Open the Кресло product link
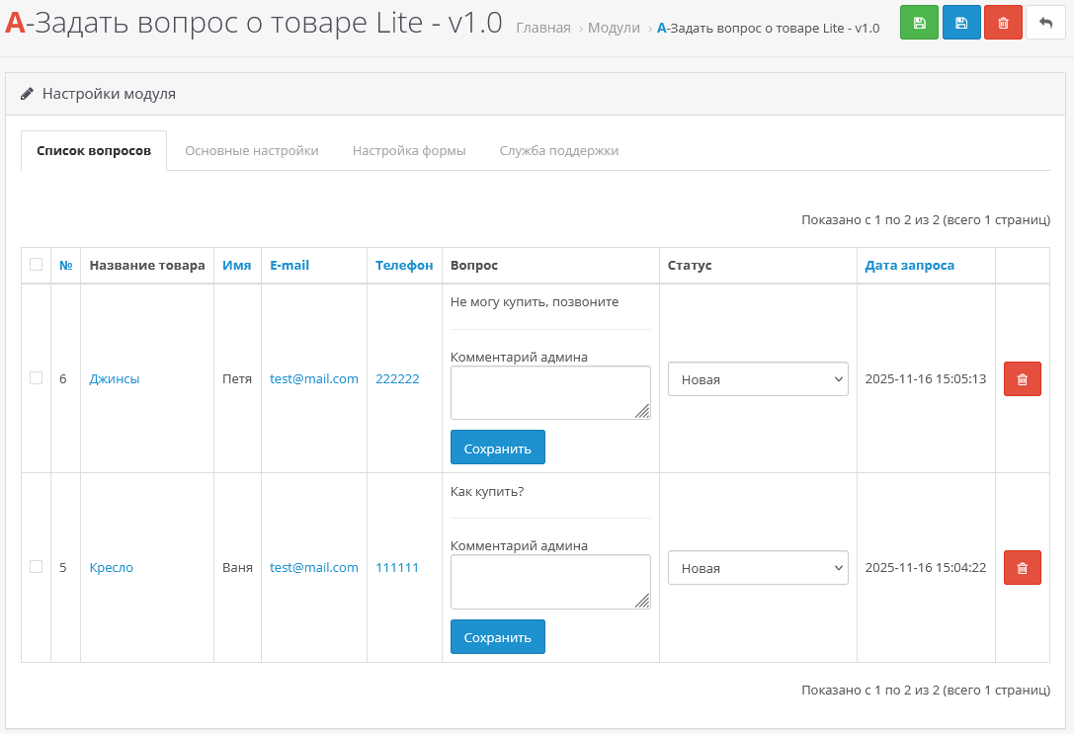This screenshot has width=1074, height=734. (x=111, y=568)
